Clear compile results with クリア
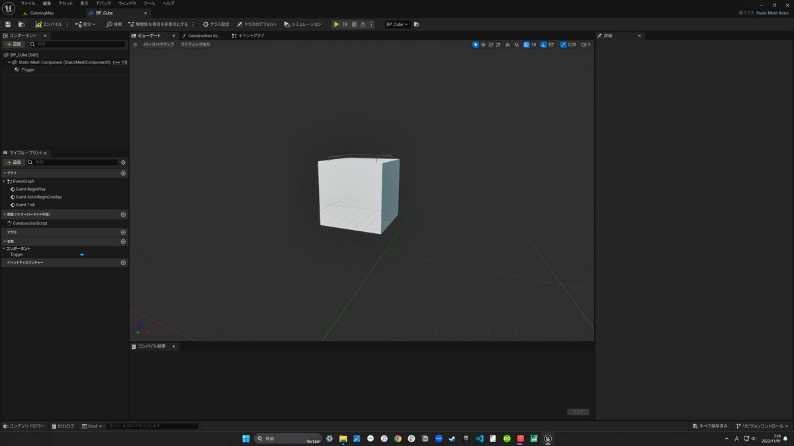 [x=578, y=412]
